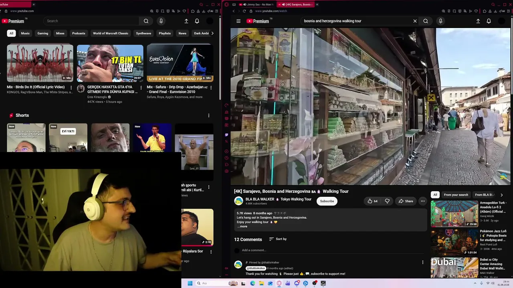Open the Eurovision 2010 Grand Final thumbnail

point(180,63)
